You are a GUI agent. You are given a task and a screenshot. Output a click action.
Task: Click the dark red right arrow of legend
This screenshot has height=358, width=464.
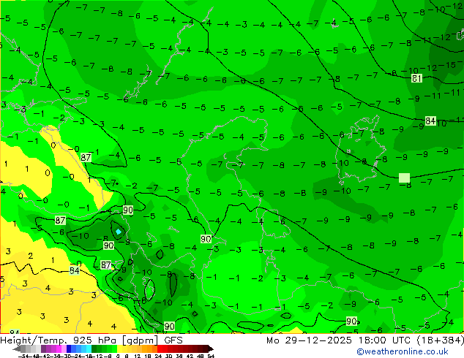[210, 349]
